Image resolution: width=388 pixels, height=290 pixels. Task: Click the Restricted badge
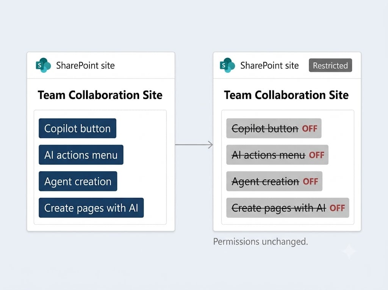pos(330,65)
